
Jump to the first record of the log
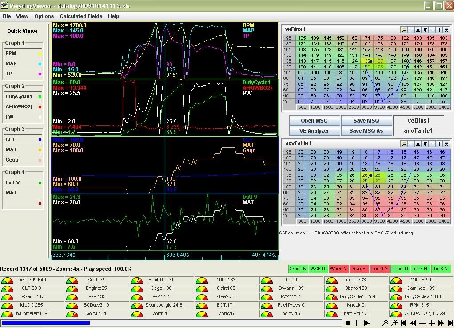click(404, 323)
